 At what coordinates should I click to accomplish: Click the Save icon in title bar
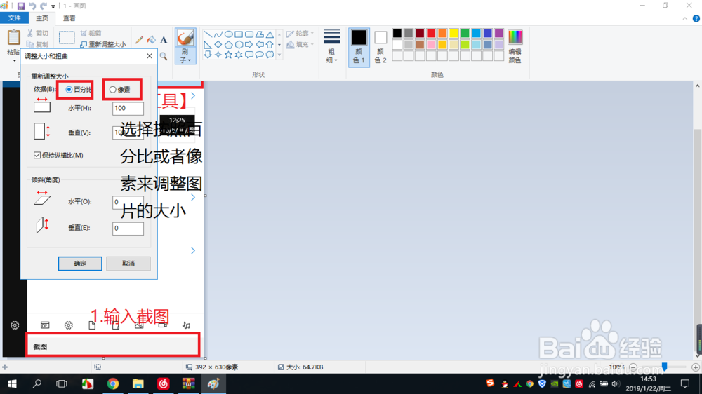coord(20,6)
